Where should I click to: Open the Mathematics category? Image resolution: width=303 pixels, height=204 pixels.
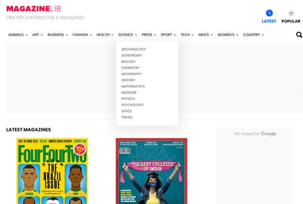[x=133, y=86]
